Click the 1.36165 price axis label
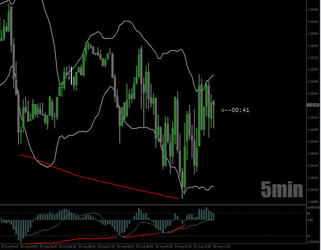 (x=313, y=153)
